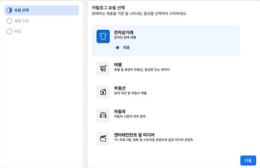Go to the 설정 구성 step
Image resolution: width=260 pixels, height=168 pixels.
21,21
